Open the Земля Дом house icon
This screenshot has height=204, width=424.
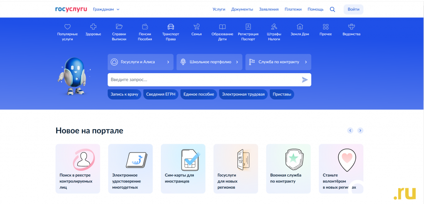[300, 27]
